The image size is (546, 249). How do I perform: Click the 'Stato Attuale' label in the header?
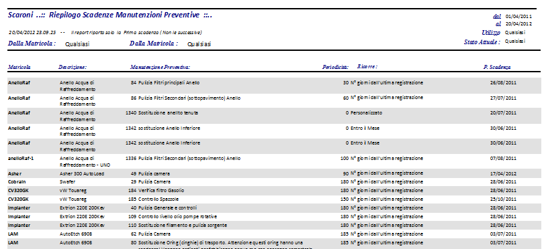tap(482, 41)
